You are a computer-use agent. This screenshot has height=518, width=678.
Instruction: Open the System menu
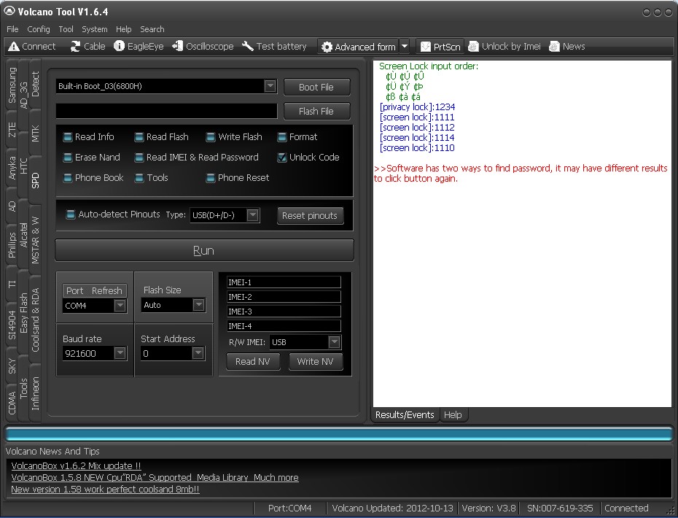click(94, 29)
